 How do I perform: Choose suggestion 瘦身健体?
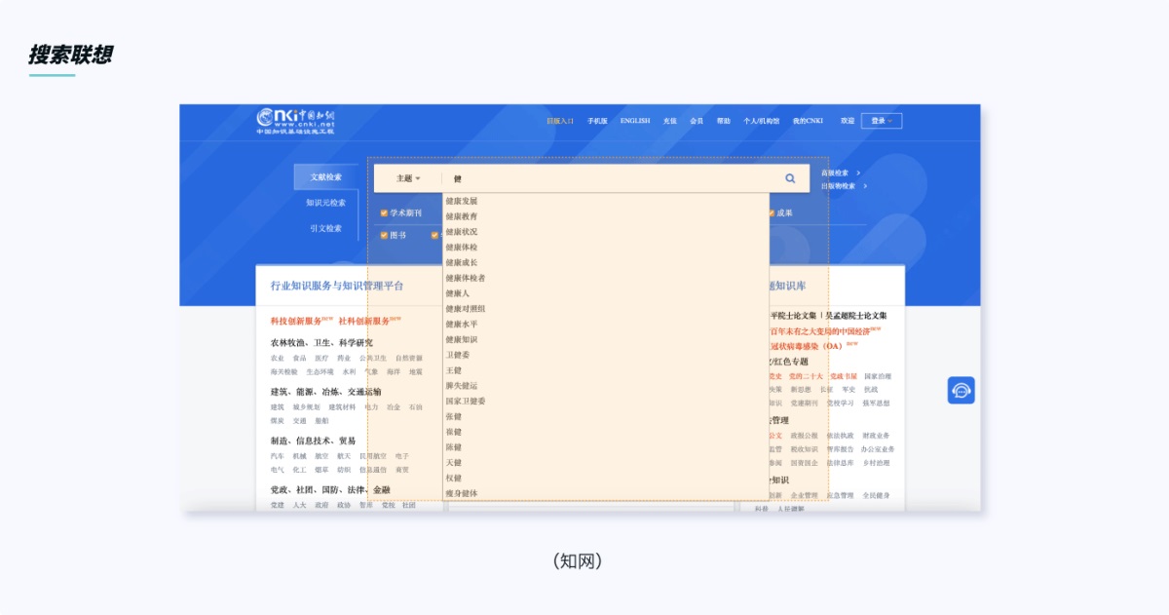click(462, 493)
